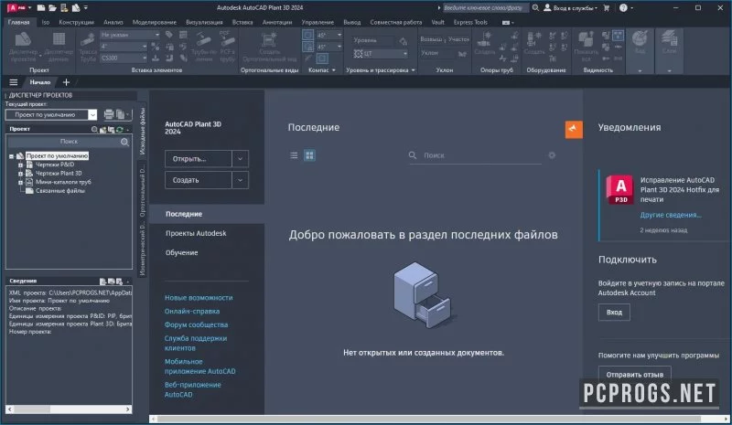Click the Open folder icon in quick access toolbar
732x425 pixels.
pos(52,7)
